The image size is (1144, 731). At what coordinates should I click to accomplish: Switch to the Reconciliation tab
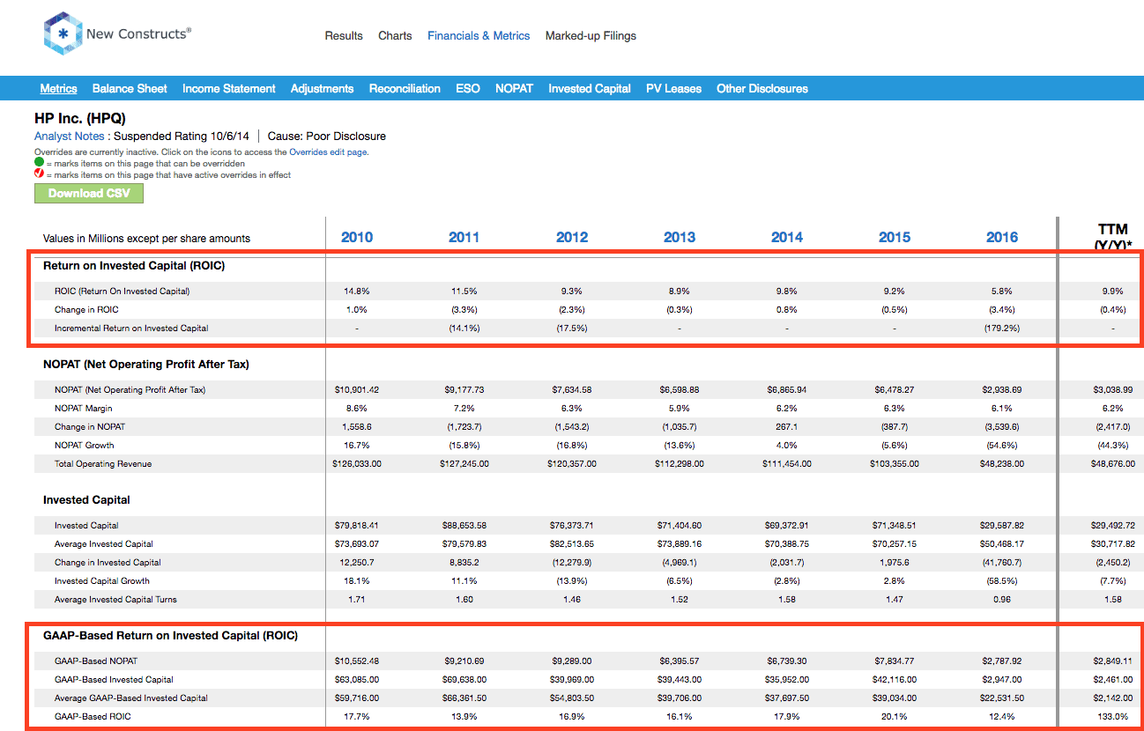click(405, 88)
